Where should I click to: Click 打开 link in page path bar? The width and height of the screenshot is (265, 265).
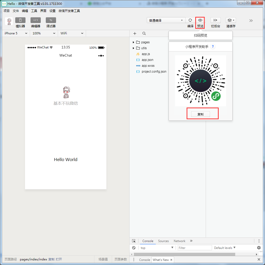coord(59,259)
